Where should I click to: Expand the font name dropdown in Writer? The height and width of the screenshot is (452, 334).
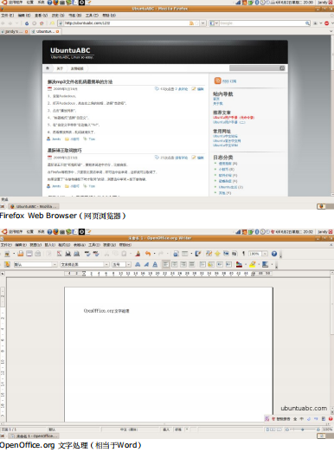click(x=106, y=264)
